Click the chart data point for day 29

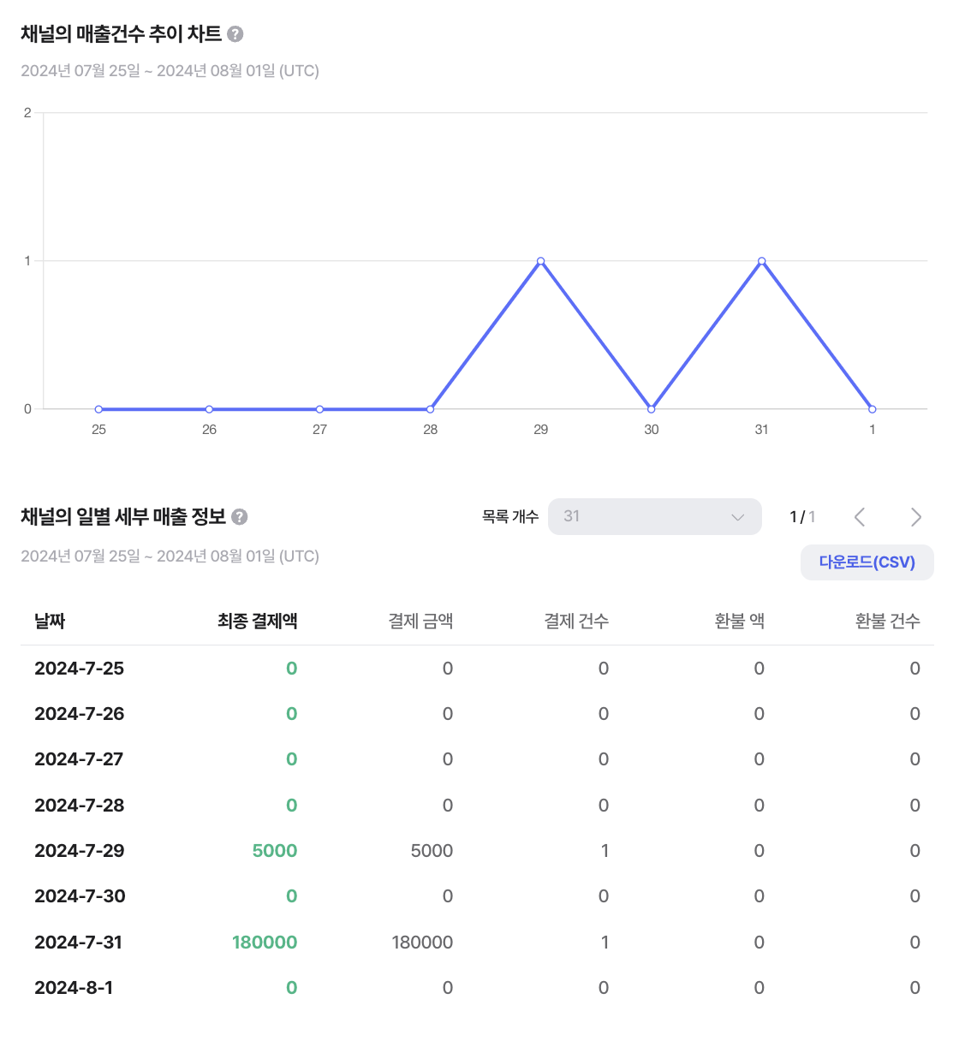[540, 261]
